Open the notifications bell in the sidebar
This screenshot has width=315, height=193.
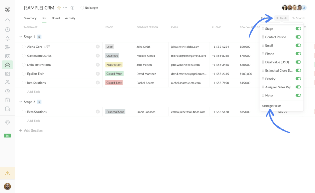[x=7, y=38]
